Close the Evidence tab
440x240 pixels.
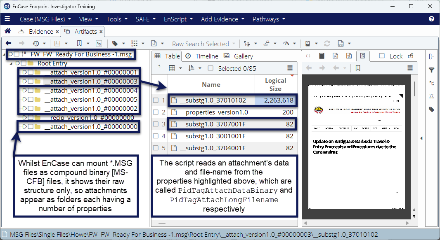57,32
